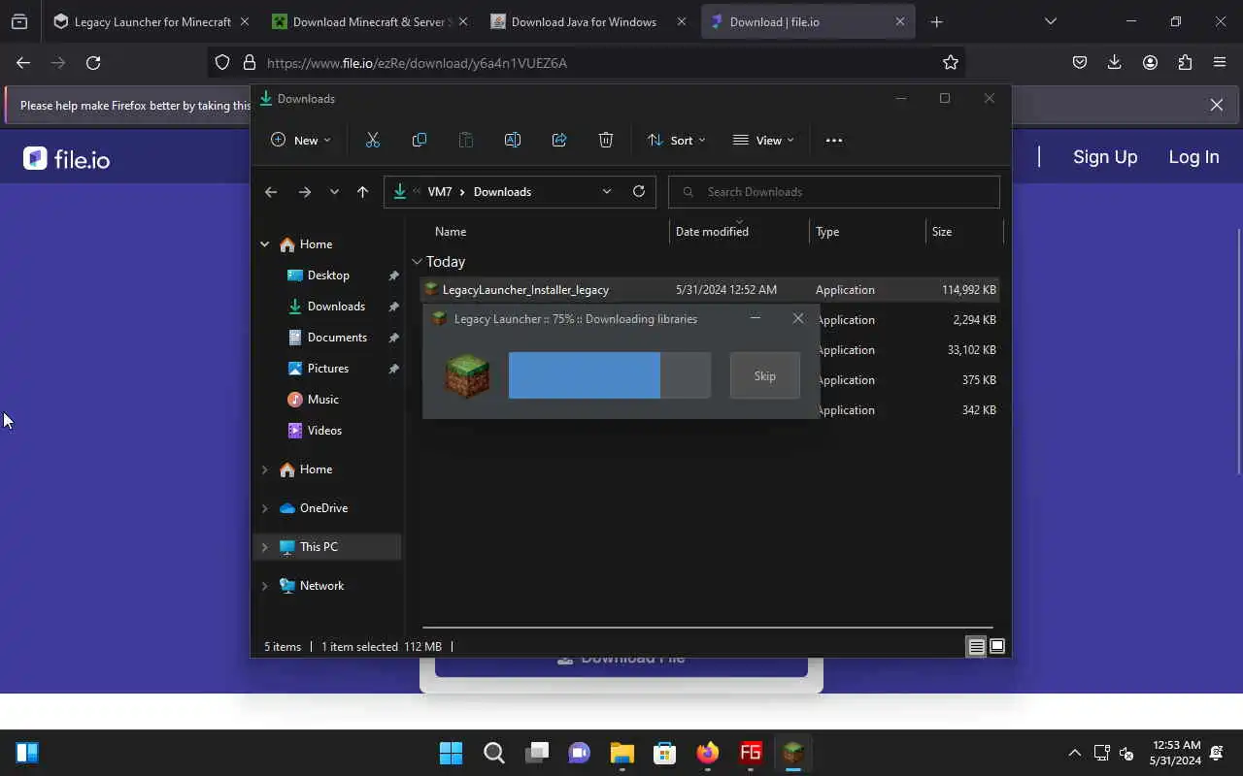1243x776 pixels.
Task: Click the Share icon in Explorer toolbar
Action: click(559, 140)
